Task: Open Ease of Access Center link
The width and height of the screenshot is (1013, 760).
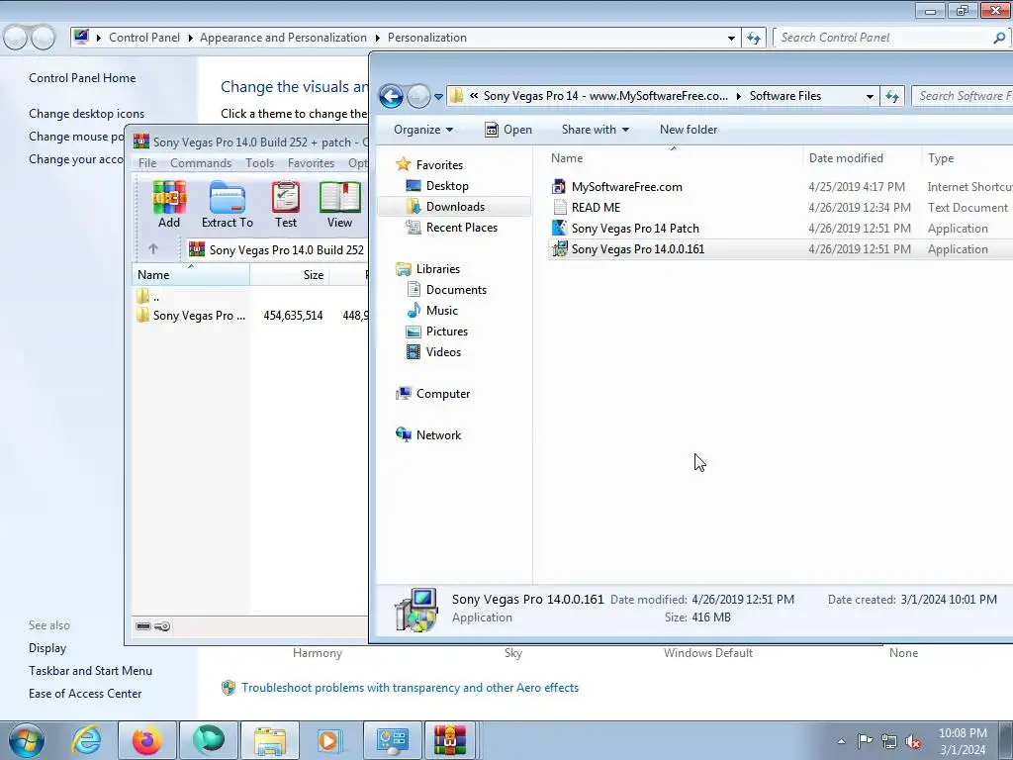Action: click(x=85, y=694)
